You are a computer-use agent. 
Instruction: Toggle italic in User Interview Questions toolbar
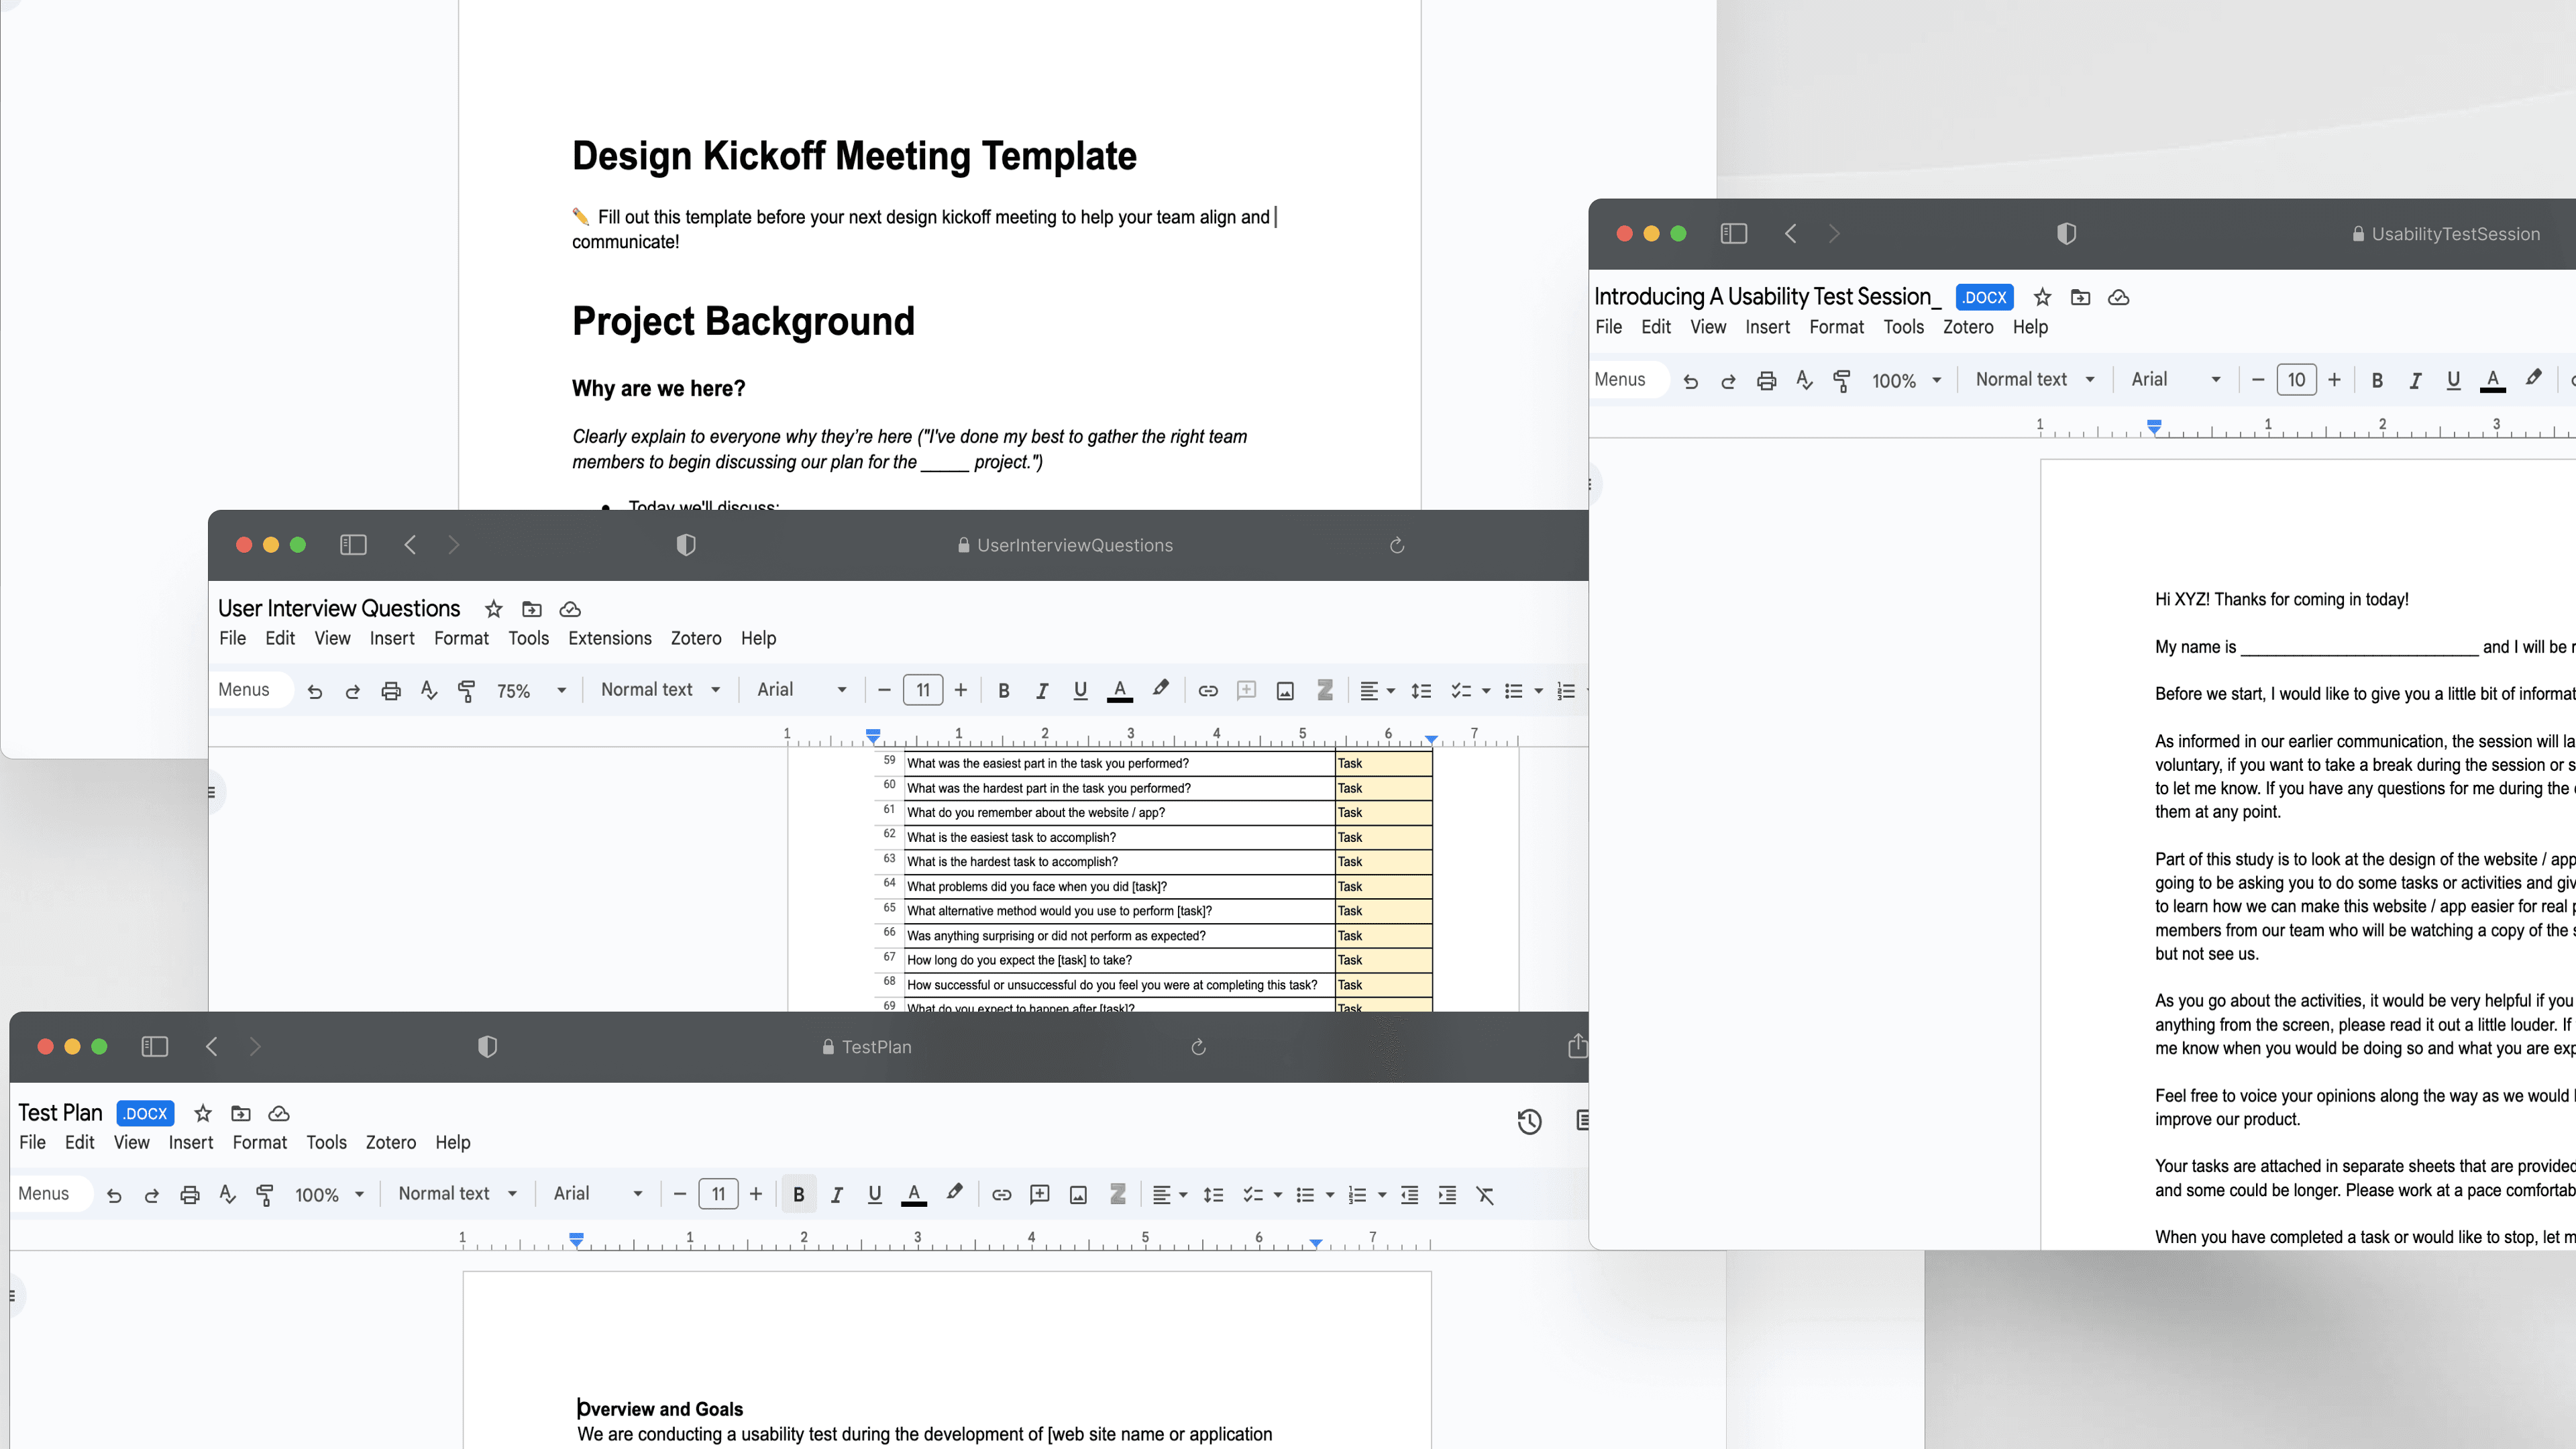(1042, 690)
